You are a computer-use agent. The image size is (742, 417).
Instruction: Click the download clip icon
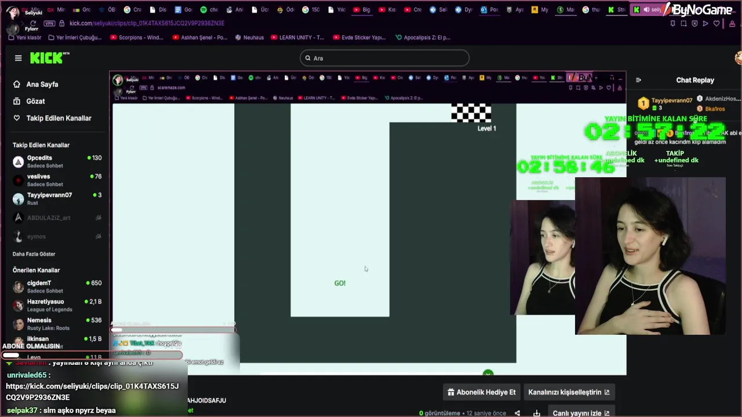click(537, 413)
